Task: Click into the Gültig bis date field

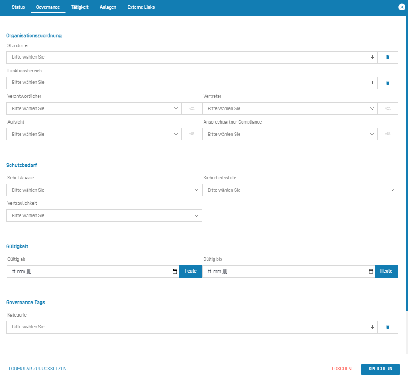Action: (284, 272)
